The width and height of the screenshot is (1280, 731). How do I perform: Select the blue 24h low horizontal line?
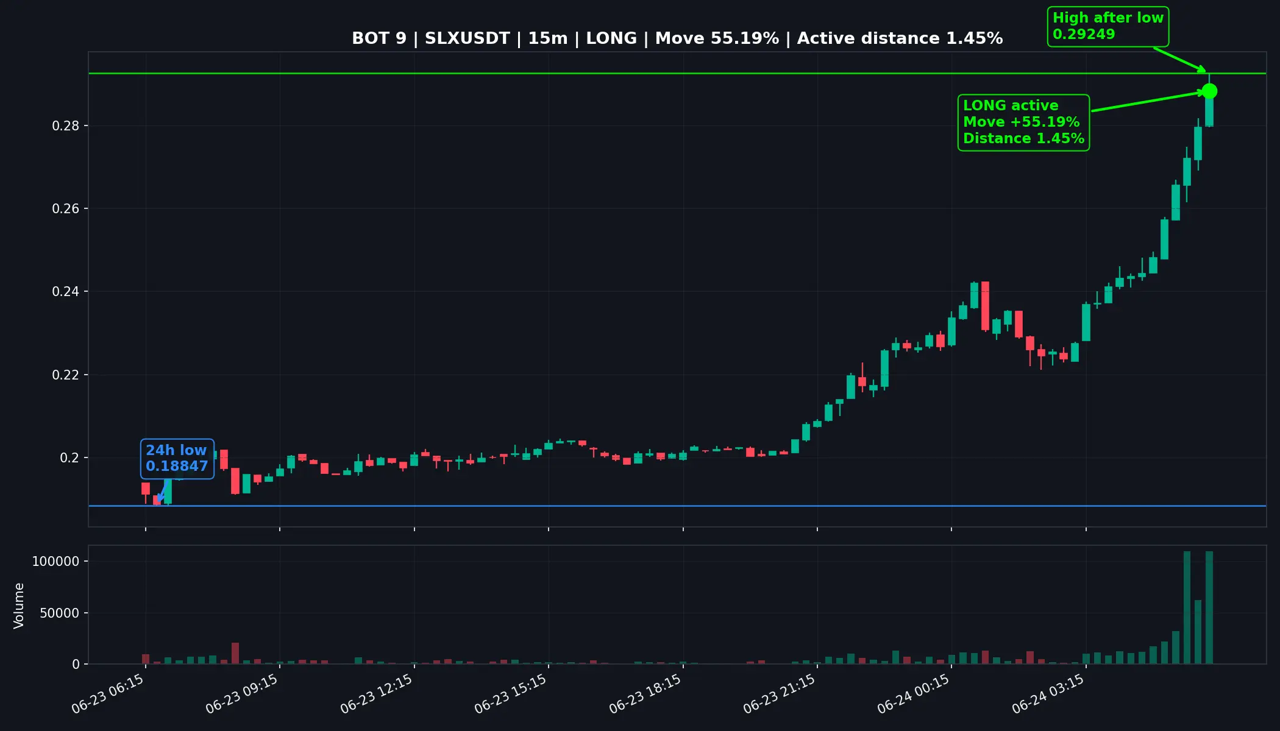(677, 506)
